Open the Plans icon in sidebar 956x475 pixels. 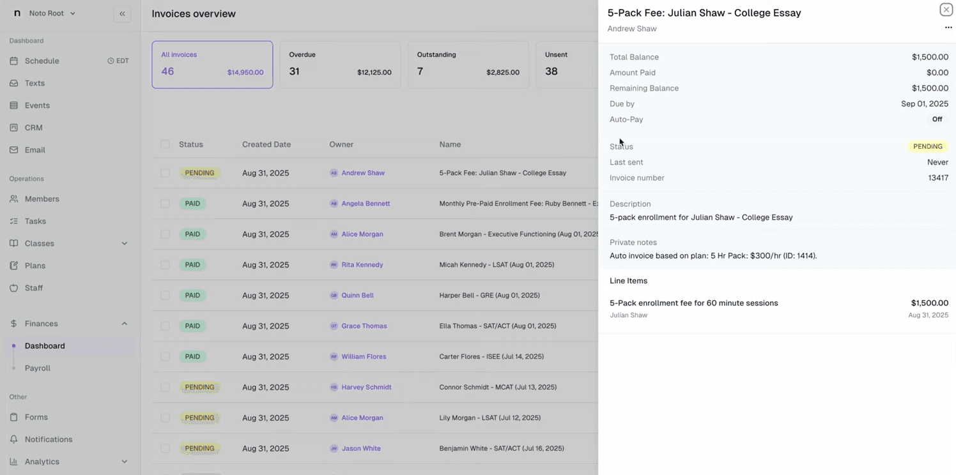point(14,266)
